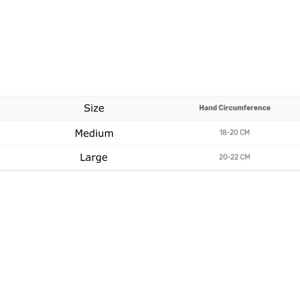Click the CM unit in Large row
Image resolution: width=300 pixels, height=300 pixels.
(x=245, y=157)
